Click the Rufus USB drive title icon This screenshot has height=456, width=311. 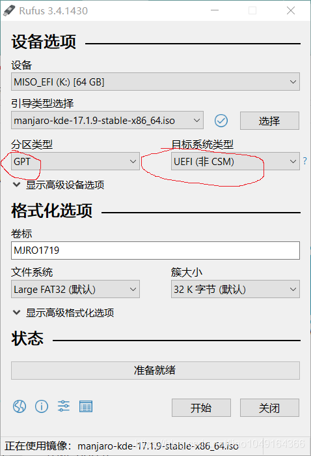(x=8, y=10)
